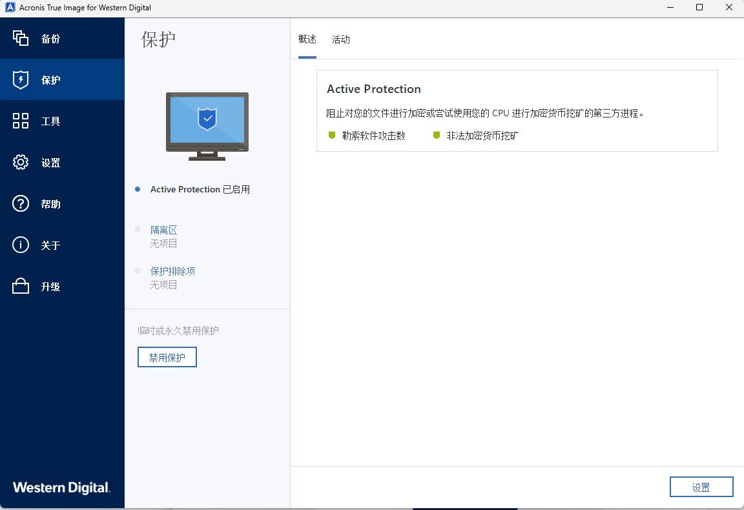The height and width of the screenshot is (510, 744).
Task: Open the 帮助 sidebar label
Action: tap(50, 204)
